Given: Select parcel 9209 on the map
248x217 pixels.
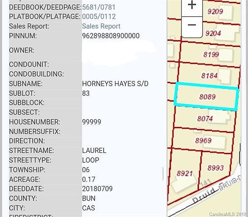Looking at the screenshot, I should pos(215,11).
